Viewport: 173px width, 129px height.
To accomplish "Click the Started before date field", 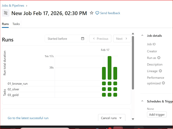I will pyautogui.click(x=66, y=39).
